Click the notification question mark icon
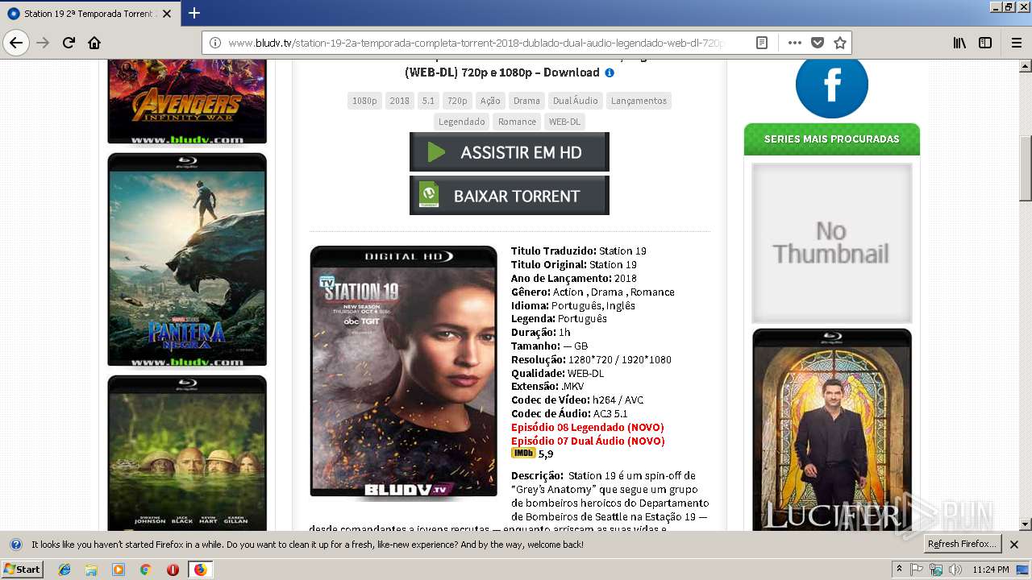The height and width of the screenshot is (580, 1032). coord(15,545)
